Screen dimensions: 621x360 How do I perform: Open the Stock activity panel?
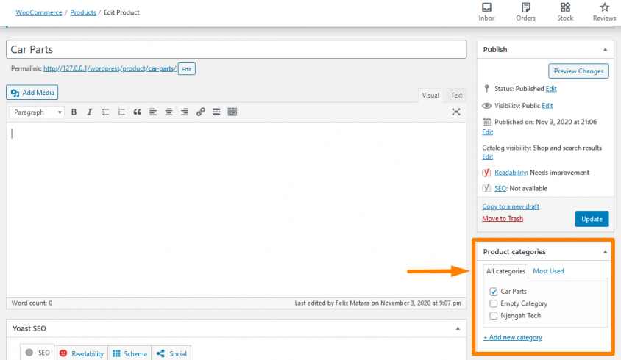pos(564,12)
